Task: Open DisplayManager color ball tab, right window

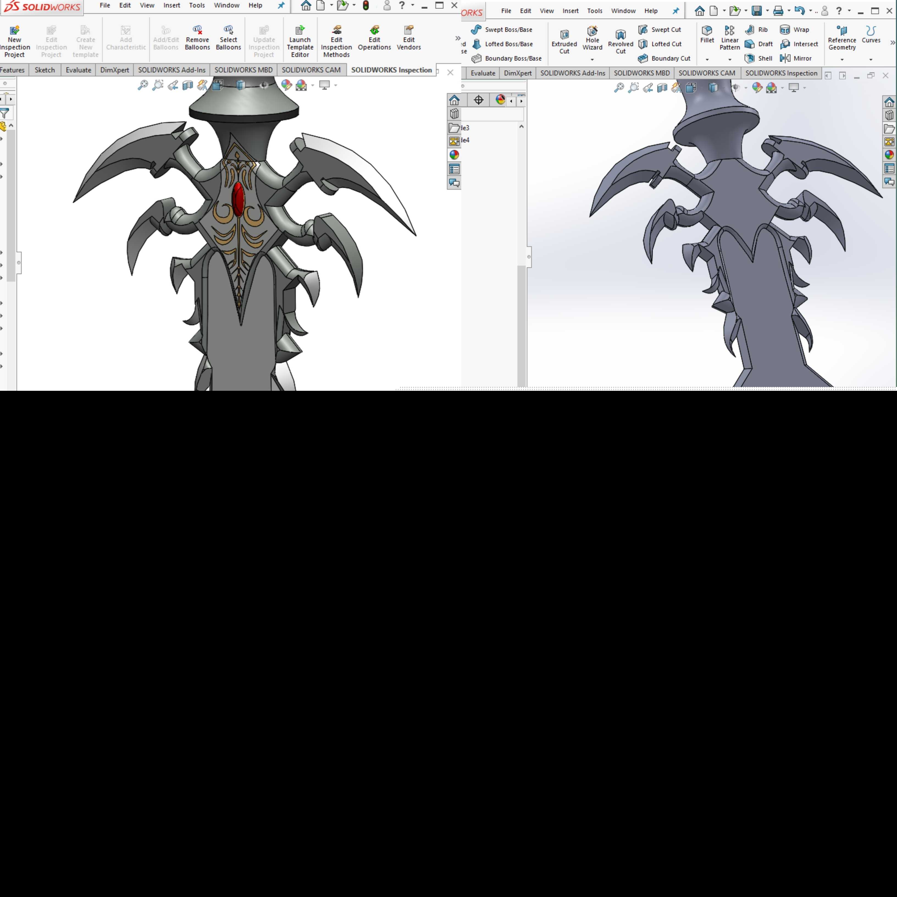Action: click(x=500, y=100)
